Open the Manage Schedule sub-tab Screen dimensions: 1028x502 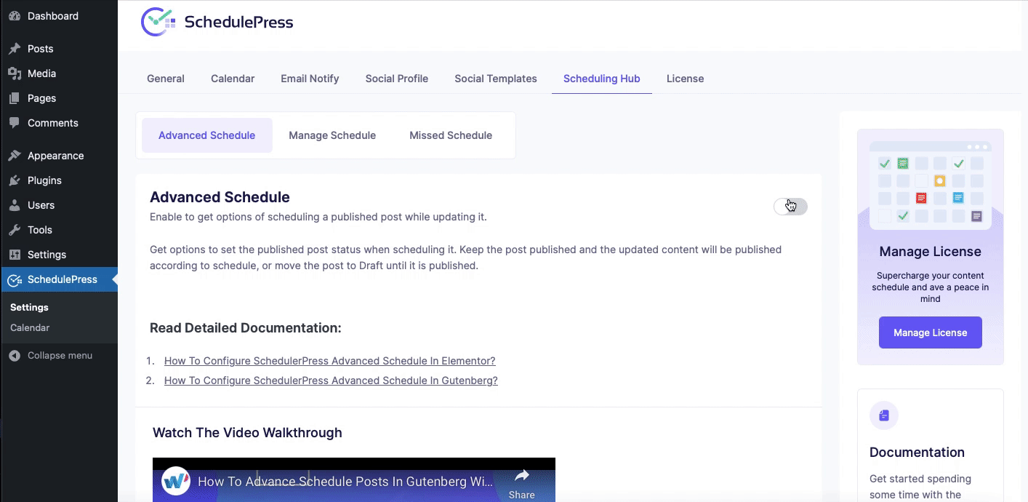pyautogui.click(x=332, y=135)
